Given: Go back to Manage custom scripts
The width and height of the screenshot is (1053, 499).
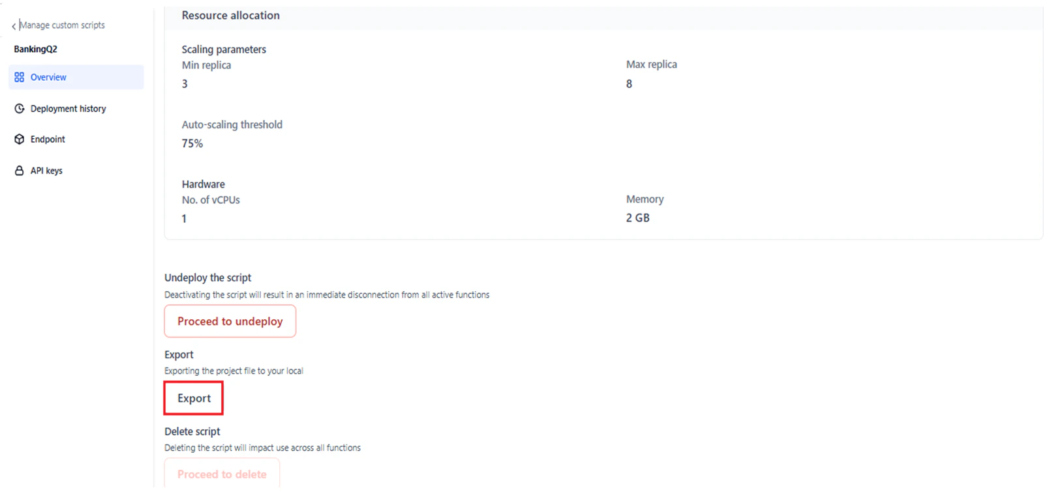Looking at the screenshot, I should click(x=62, y=25).
